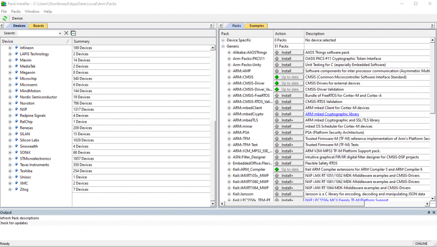Expand the Alibaba::AliOSThings pack node
This screenshot has height=247, width=437.
pyautogui.click(x=229, y=52)
